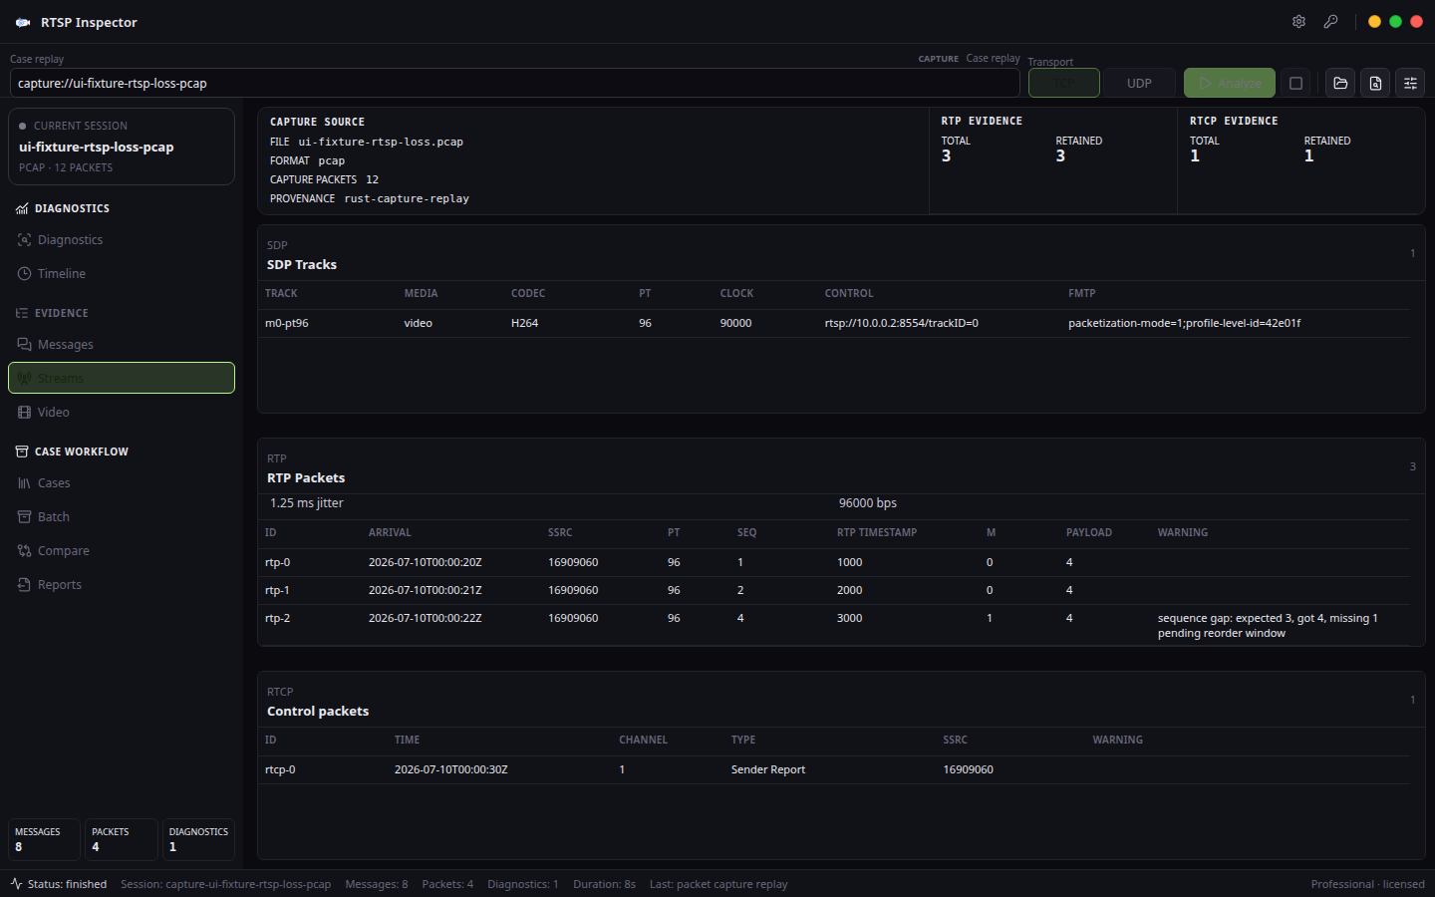Click the DIAGNOSTICS 1 counter tile
The height and width of the screenshot is (897, 1435).
(198, 839)
